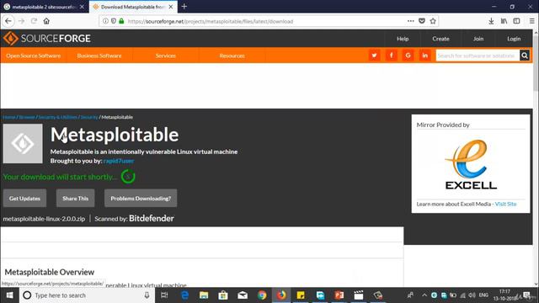Click inside the software search field
This screenshot has height=303, width=539.
[478, 56]
